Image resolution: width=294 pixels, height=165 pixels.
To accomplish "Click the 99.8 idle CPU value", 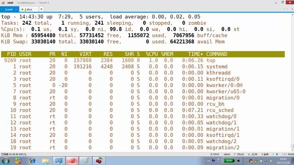I will (116, 29).
